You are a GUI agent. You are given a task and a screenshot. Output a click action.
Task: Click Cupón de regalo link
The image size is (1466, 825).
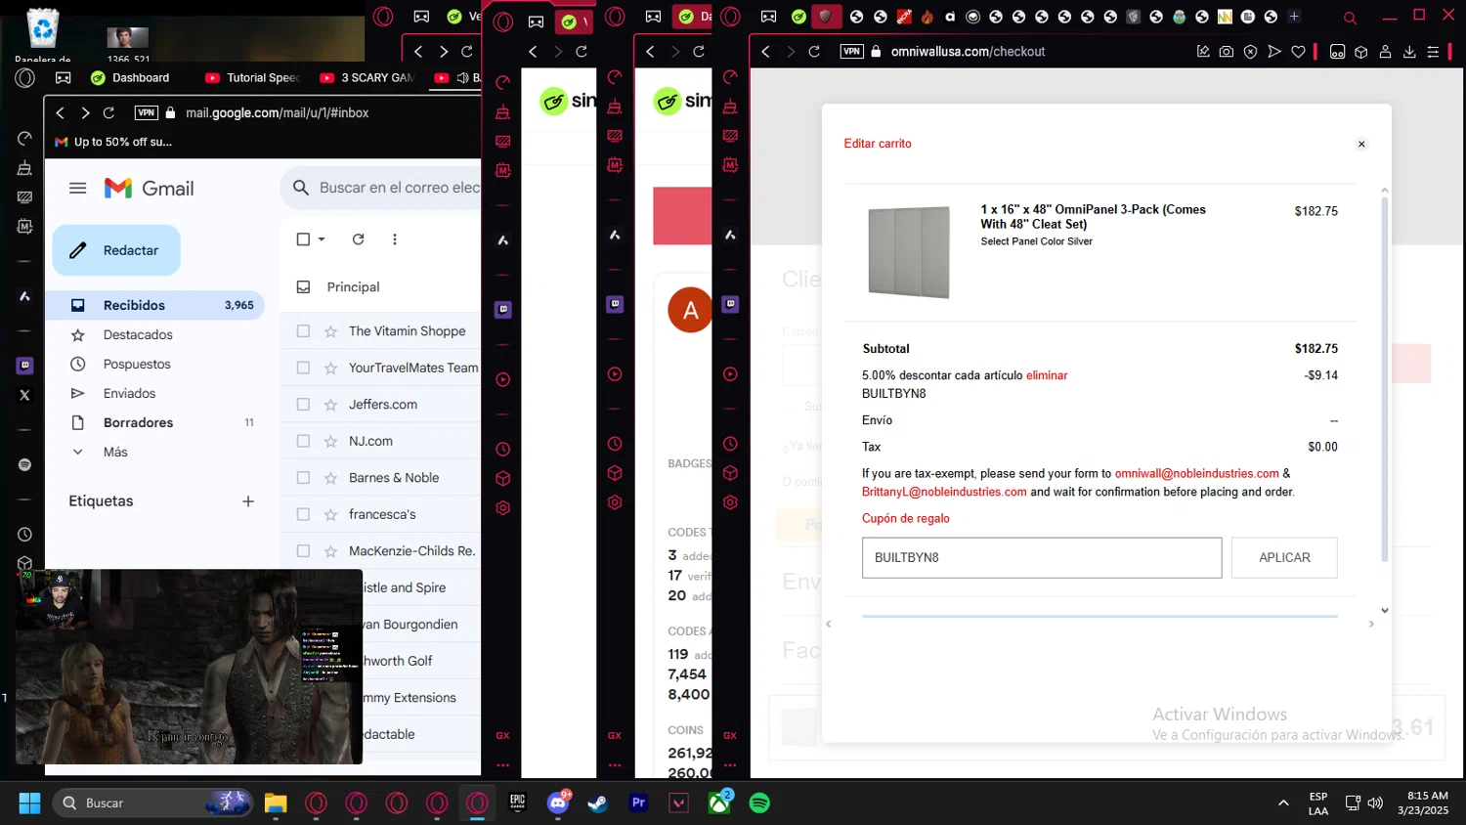click(906, 519)
